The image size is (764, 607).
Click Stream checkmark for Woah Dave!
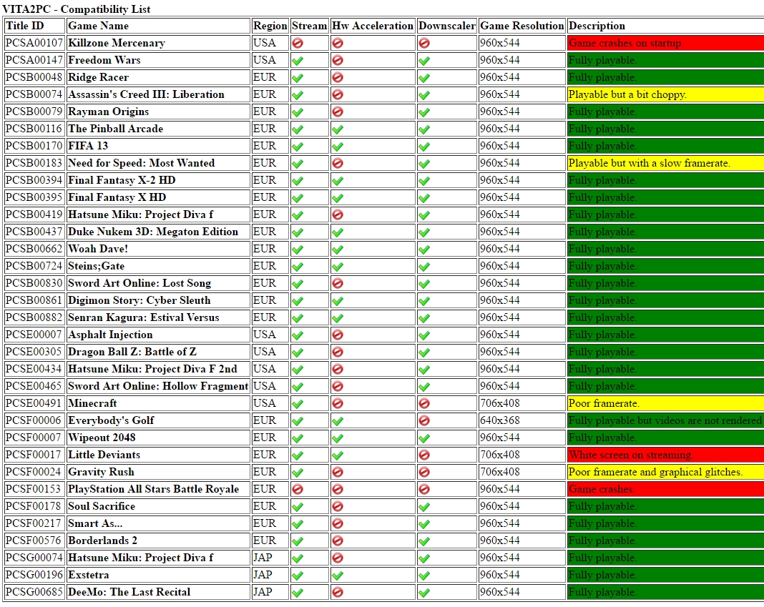[297, 250]
